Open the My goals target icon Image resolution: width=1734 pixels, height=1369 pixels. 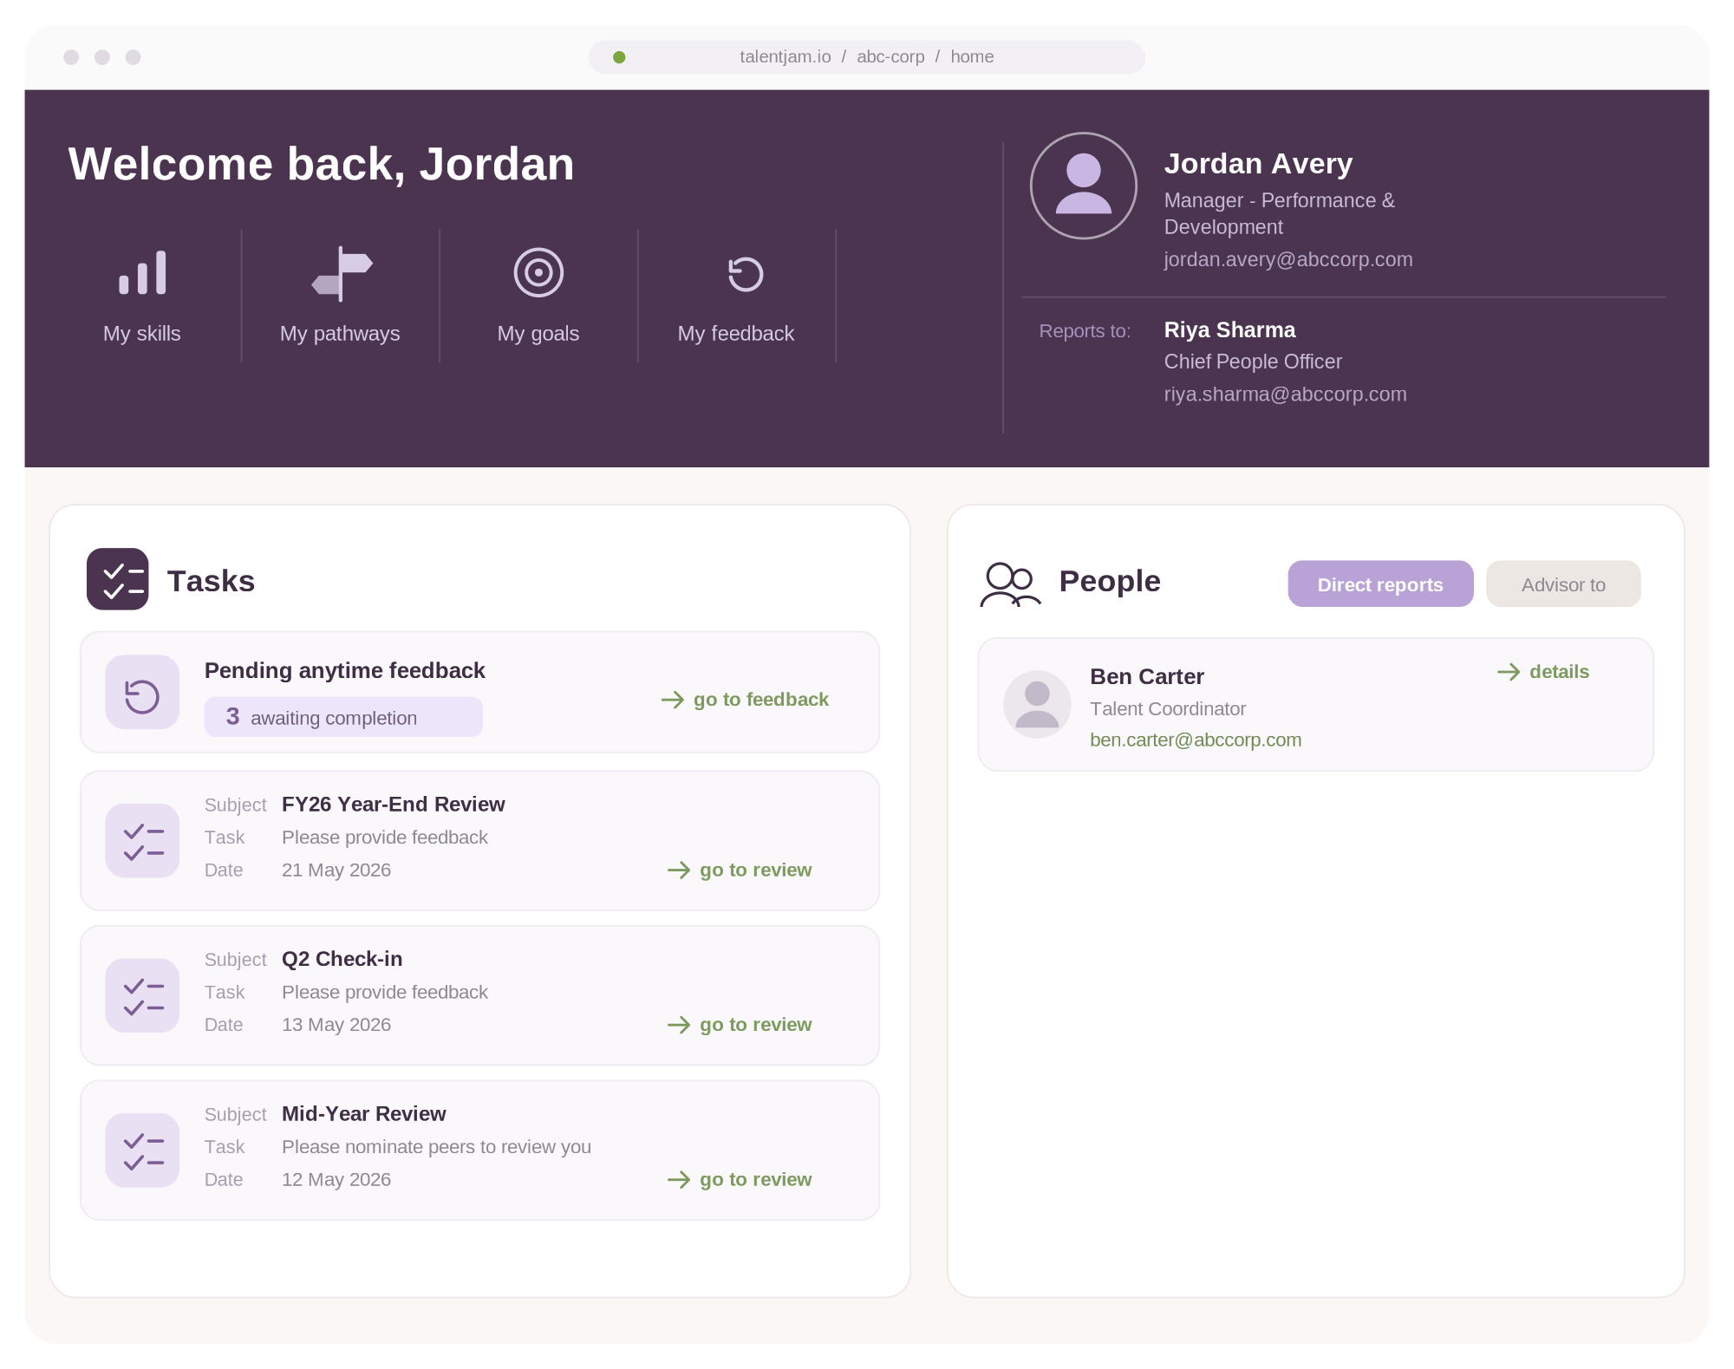[538, 272]
